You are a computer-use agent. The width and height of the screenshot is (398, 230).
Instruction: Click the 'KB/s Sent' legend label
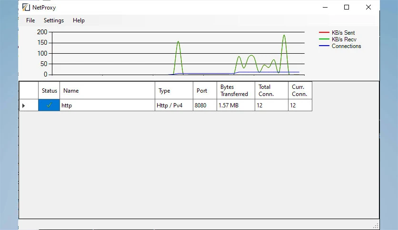(343, 33)
